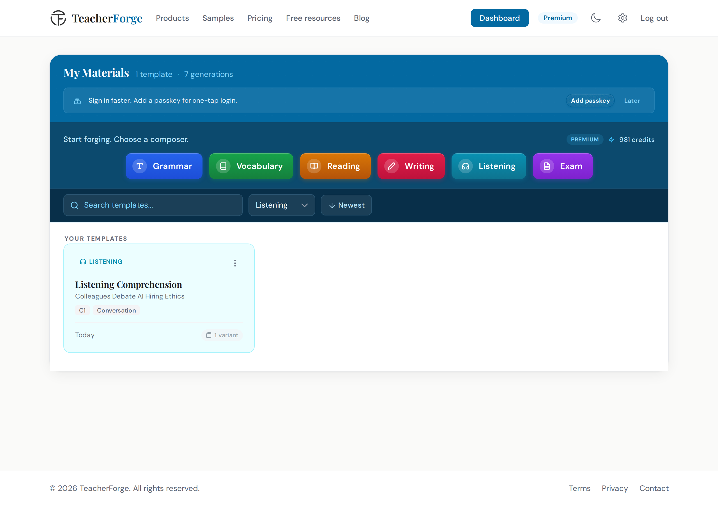Open the Privacy footer link
This screenshot has height=505, width=718.
615,488
